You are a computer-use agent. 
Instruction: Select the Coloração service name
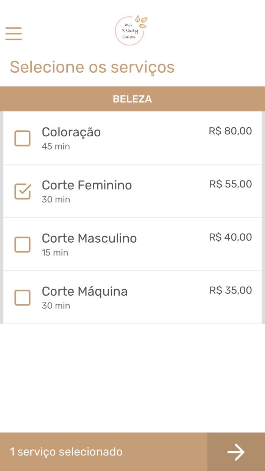point(71,132)
